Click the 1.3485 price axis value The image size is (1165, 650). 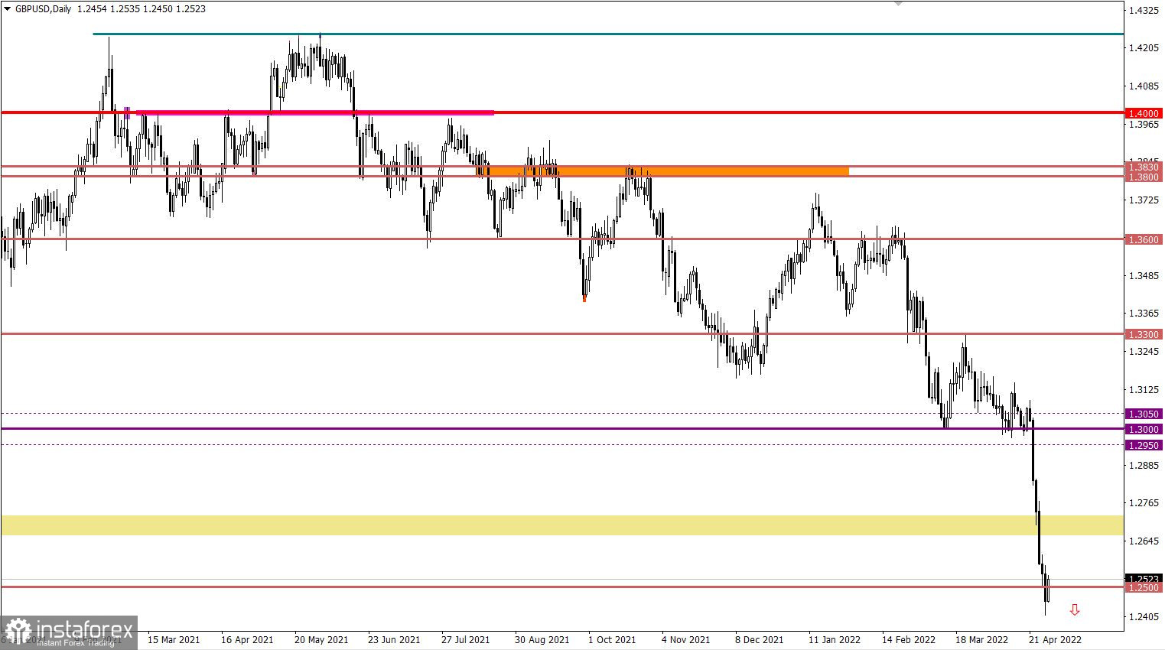[1144, 276]
